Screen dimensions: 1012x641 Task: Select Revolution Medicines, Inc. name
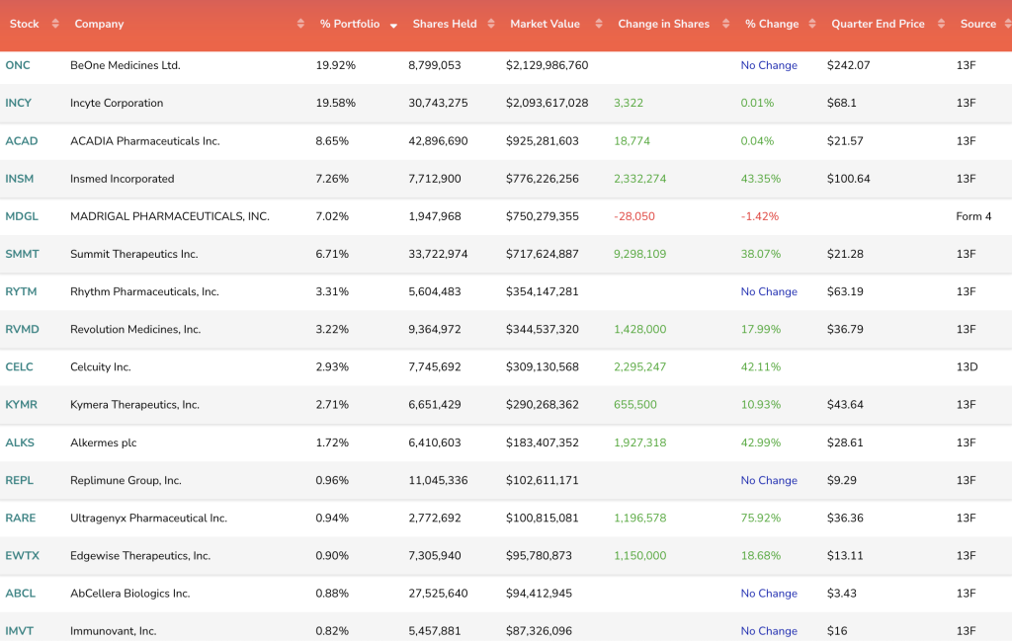135,330
